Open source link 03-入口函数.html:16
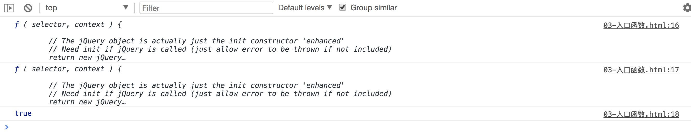This screenshot has height=139, width=691. tap(641, 25)
